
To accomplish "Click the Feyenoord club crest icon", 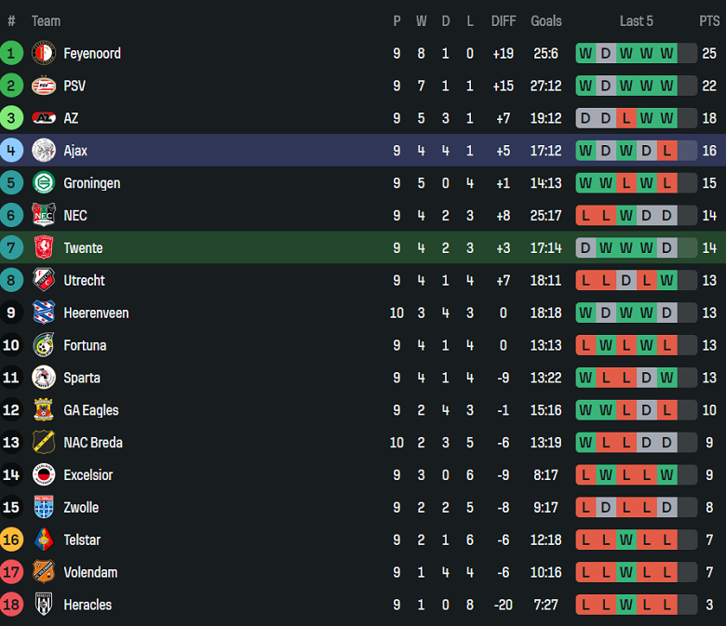I will (x=44, y=53).
